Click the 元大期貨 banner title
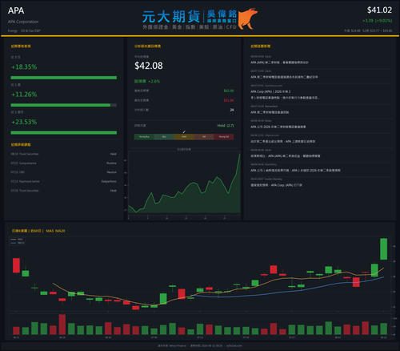 pyautogui.click(x=171, y=17)
